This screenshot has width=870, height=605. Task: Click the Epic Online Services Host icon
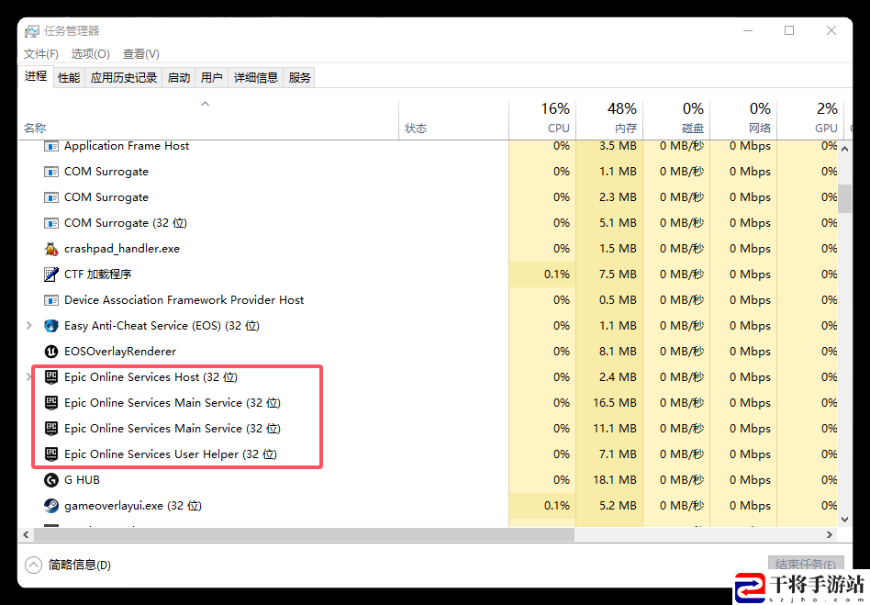(x=51, y=377)
